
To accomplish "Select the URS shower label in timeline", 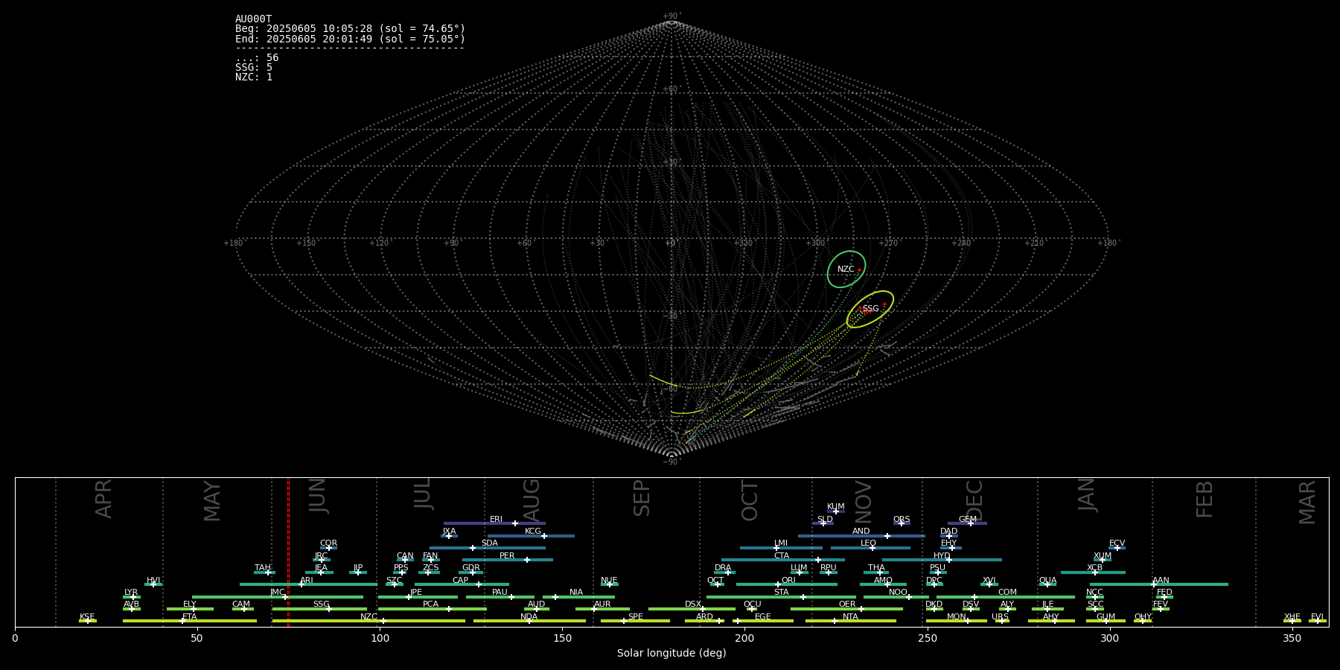I will (1000, 617).
